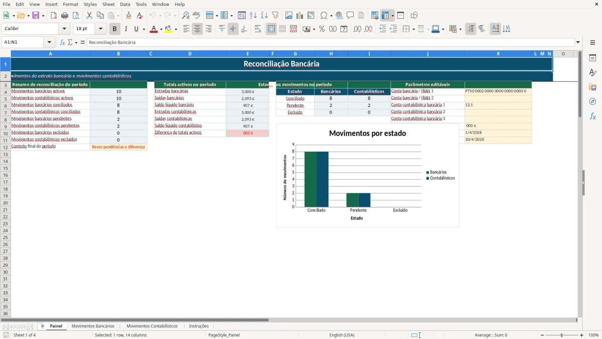Toggle Bold formatting
The image size is (602, 339).
pos(115,29)
